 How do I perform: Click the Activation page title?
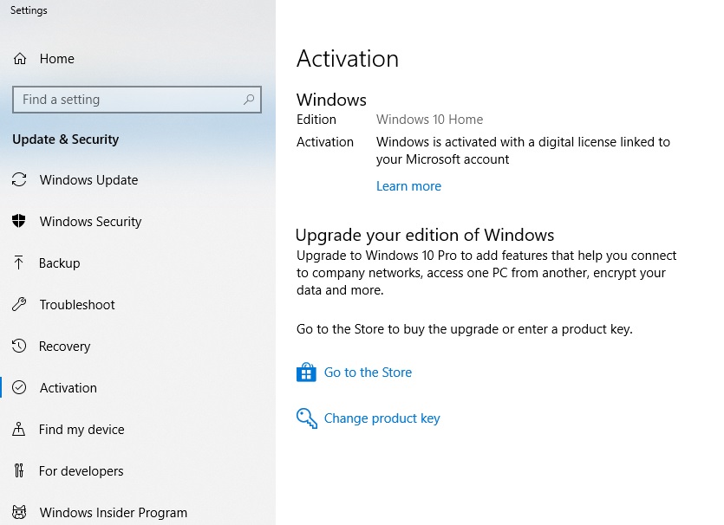click(x=348, y=59)
